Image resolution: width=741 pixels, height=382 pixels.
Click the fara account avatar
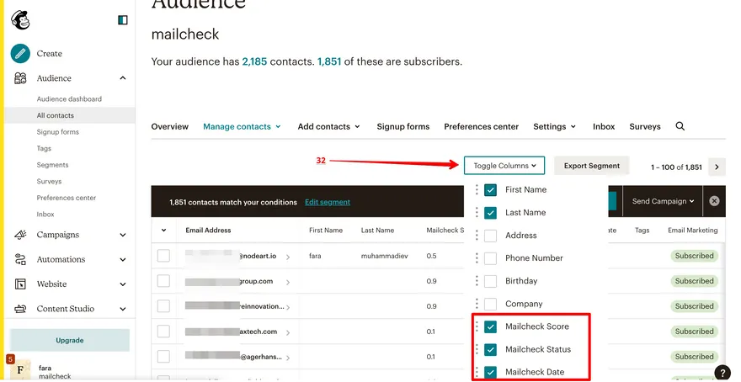point(20,369)
